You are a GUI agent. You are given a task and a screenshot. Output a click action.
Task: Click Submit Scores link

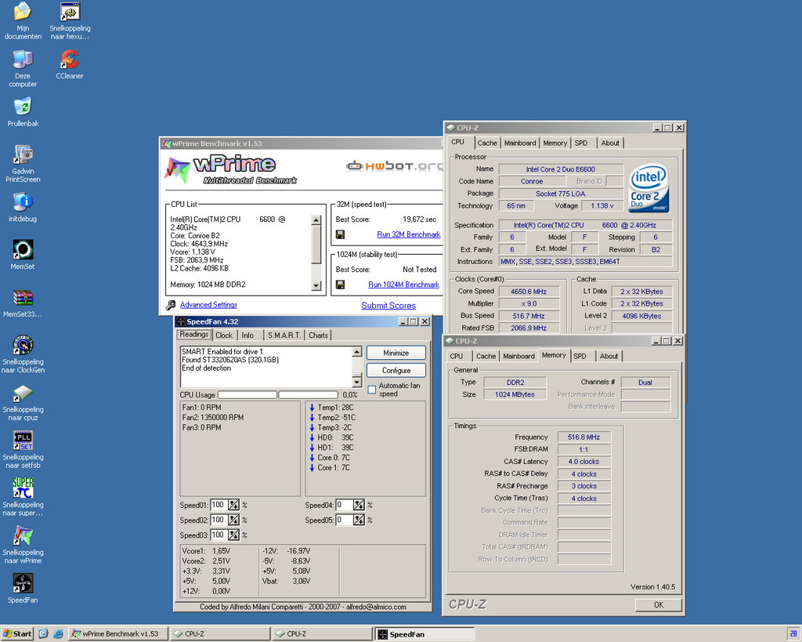tap(388, 306)
